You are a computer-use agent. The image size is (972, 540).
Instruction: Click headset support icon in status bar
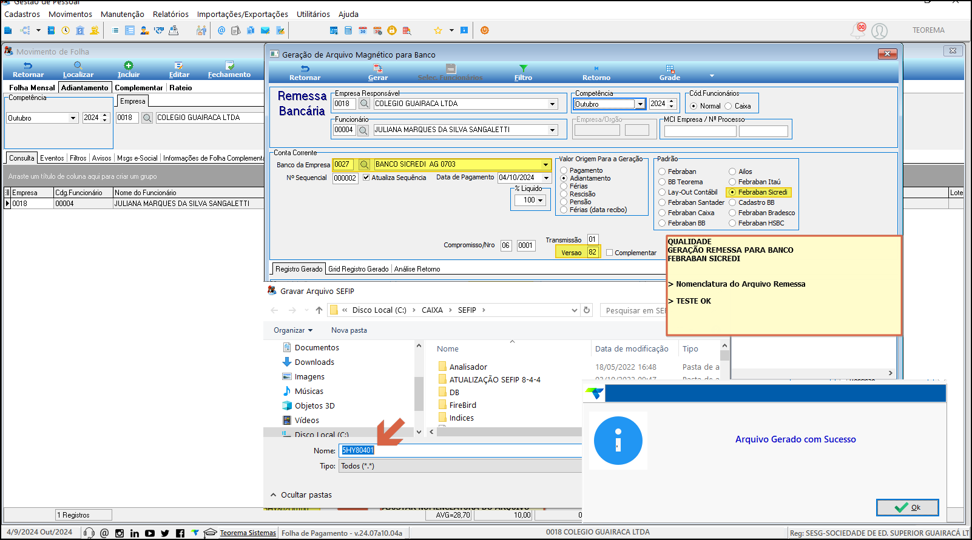[89, 533]
